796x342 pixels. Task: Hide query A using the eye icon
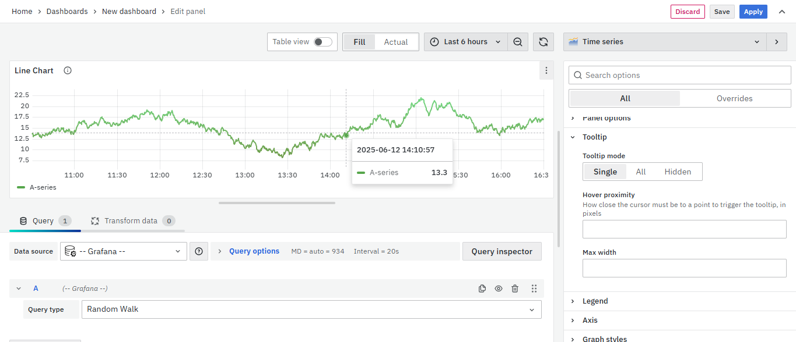click(x=499, y=288)
